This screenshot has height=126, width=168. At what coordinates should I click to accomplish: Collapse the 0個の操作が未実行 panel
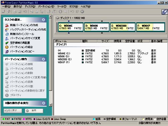click(44, 103)
